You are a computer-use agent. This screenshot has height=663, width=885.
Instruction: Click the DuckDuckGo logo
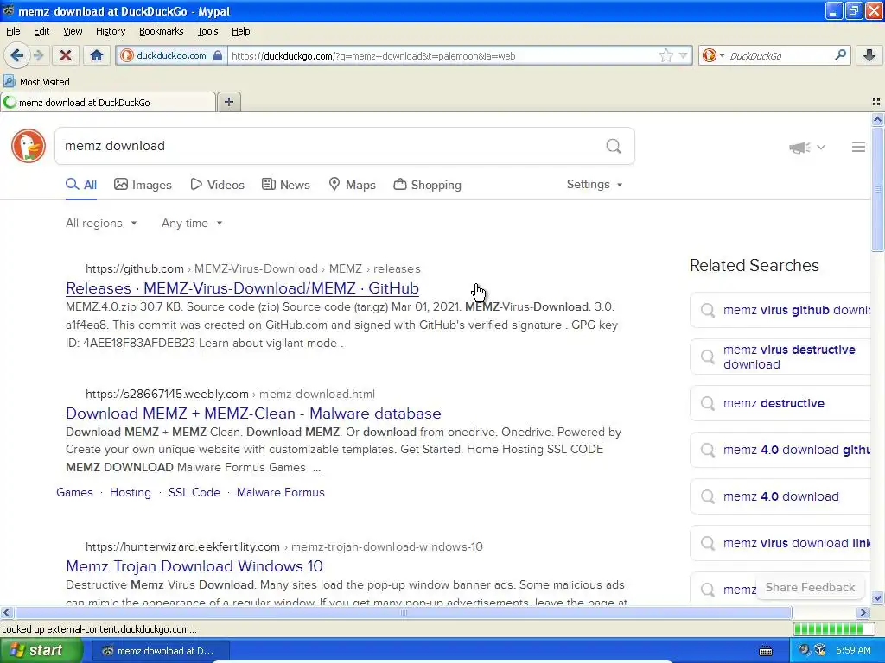tap(29, 146)
